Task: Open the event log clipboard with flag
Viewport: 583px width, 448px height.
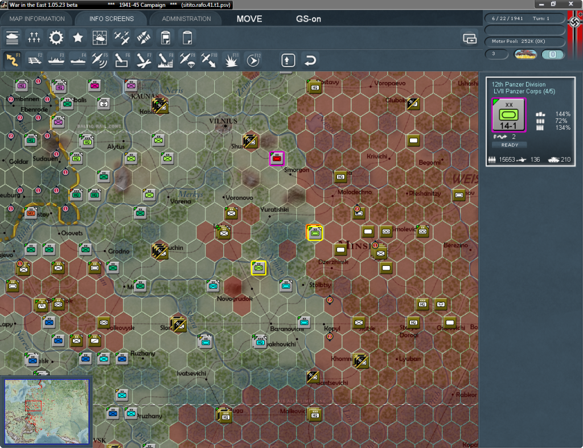Action: pyautogui.click(x=166, y=38)
